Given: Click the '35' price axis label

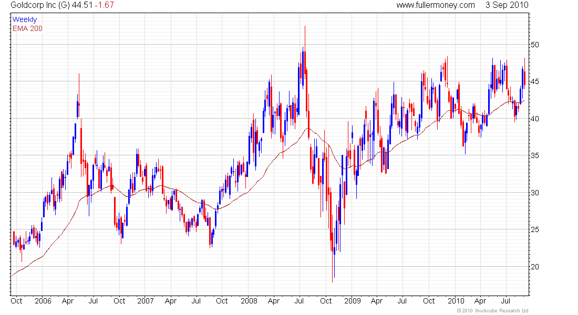Looking at the screenshot, I should click(534, 155).
